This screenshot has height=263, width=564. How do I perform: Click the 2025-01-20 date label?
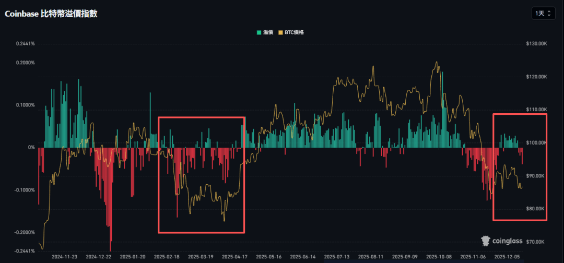pyautogui.click(x=132, y=257)
